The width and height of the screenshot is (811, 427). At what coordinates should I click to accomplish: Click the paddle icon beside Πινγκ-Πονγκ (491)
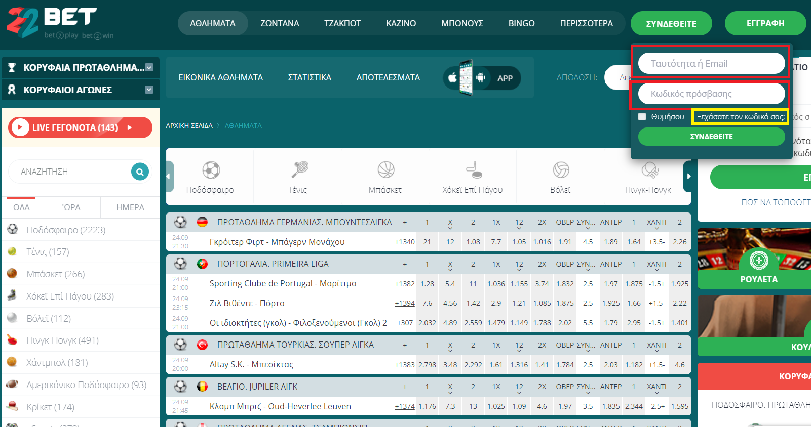click(x=12, y=340)
